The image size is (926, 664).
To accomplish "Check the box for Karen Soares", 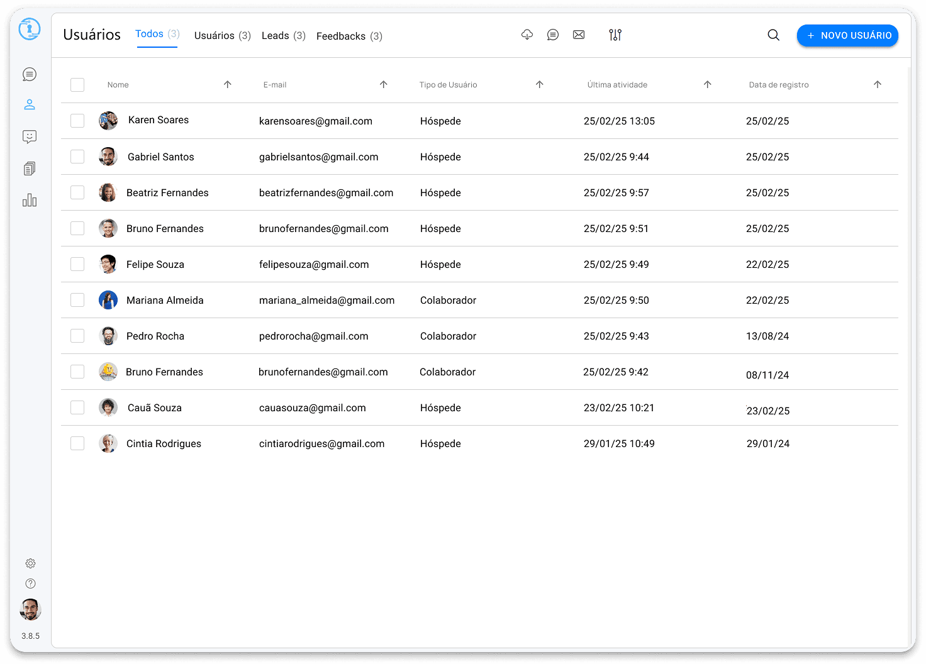I will (x=77, y=121).
